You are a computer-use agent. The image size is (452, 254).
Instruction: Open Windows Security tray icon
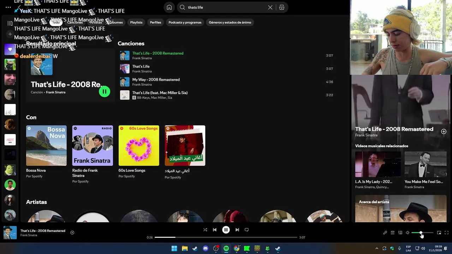[x=392, y=248]
